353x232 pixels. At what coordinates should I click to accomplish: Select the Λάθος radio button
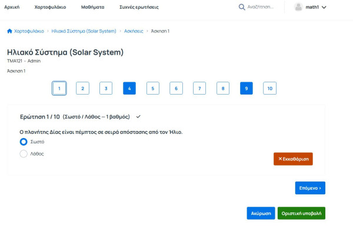[x=24, y=154]
